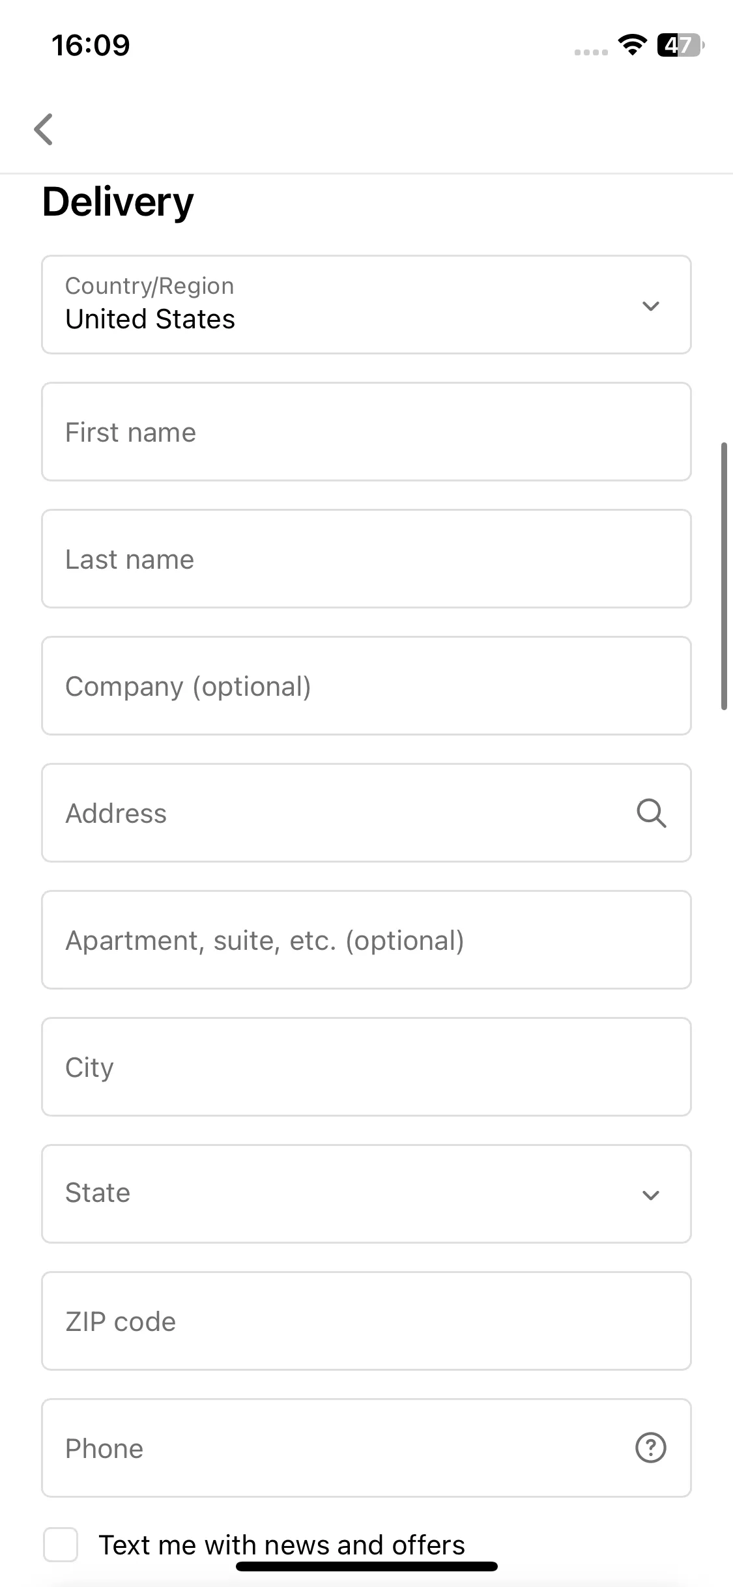Tap the Text me with news label

(x=281, y=1545)
